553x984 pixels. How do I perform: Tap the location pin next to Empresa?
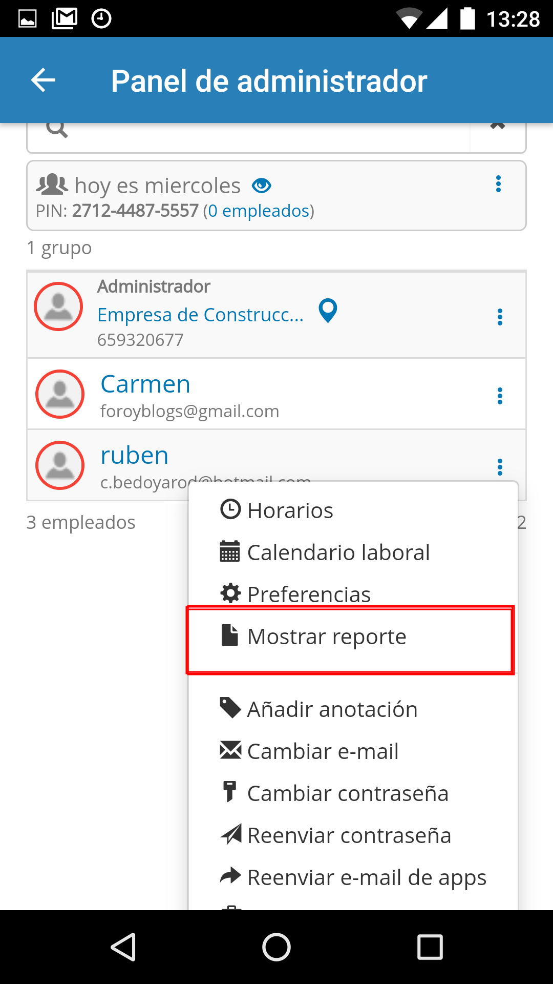[x=328, y=311]
